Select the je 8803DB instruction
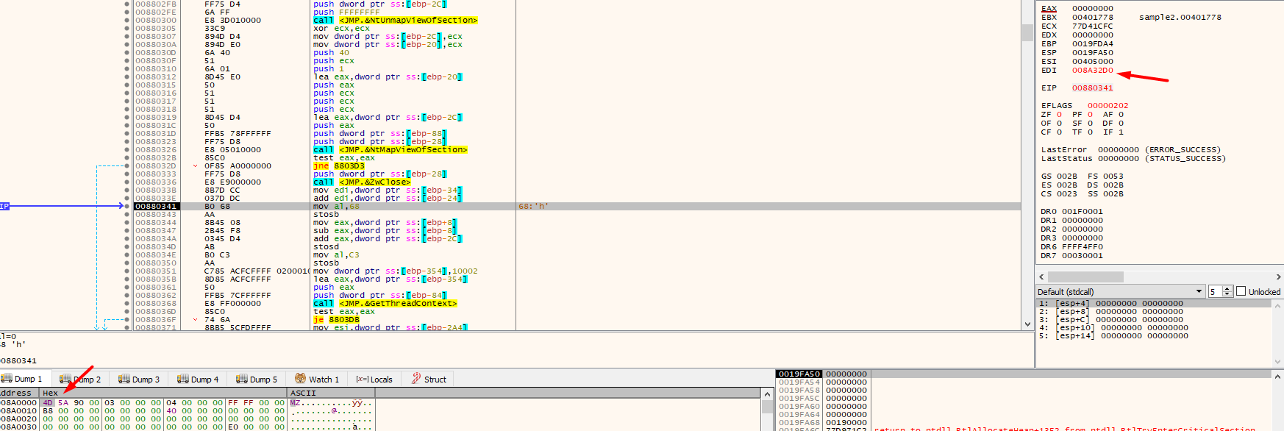Image resolution: width=1284 pixels, height=431 pixels. [x=336, y=319]
